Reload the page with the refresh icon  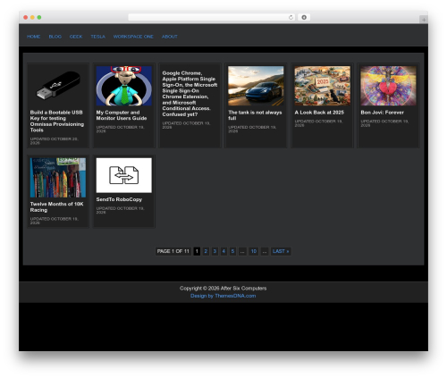291,18
